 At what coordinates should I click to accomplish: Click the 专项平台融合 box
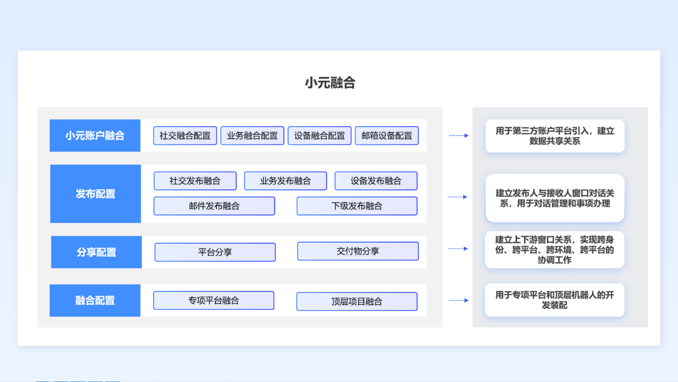(214, 301)
